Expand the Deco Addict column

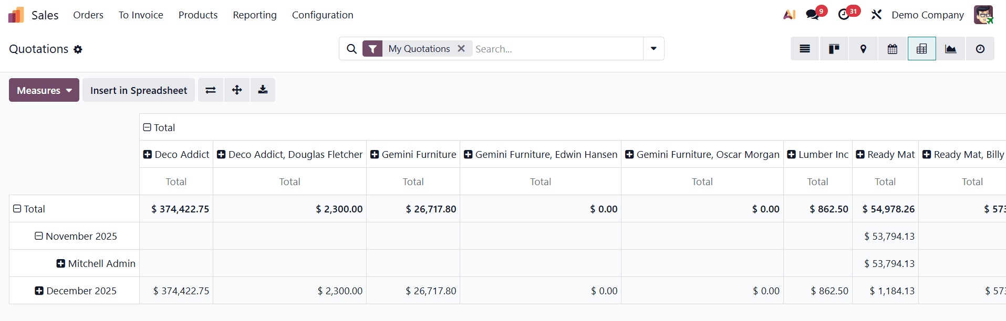[148, 155]
